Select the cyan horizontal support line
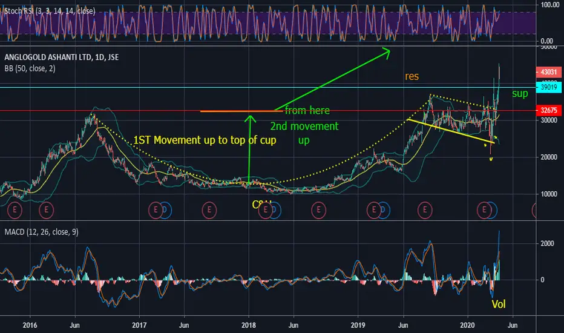Image resolution: width=564 pixels, height=333 pixels. pyautogui.click(x=268, y=87)
